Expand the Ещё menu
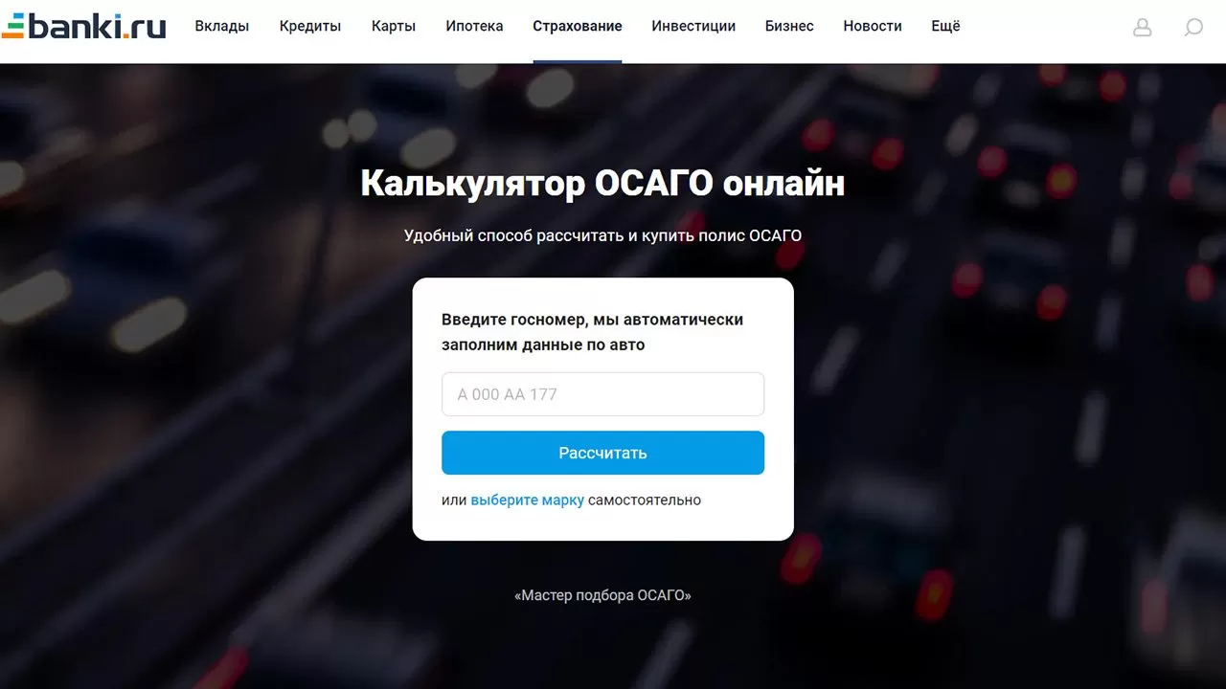Screen dimensions: 1226x689 [x=945, y=27]
